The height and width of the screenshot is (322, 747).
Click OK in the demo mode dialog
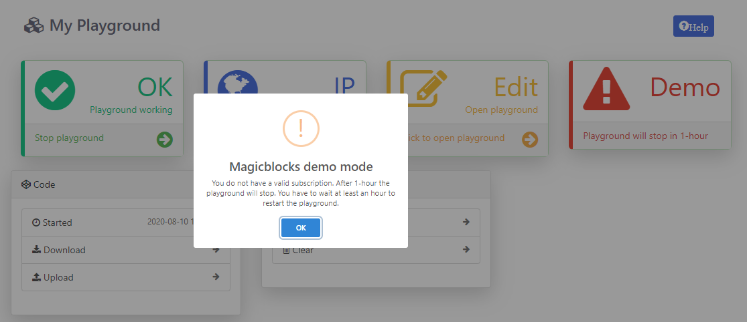click(301, 228)
